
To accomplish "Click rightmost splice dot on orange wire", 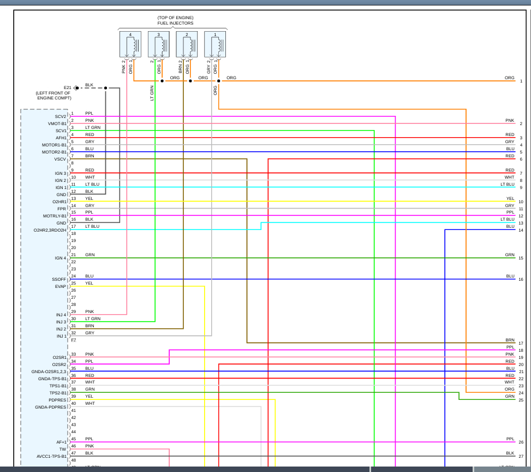I will point(218,81).
